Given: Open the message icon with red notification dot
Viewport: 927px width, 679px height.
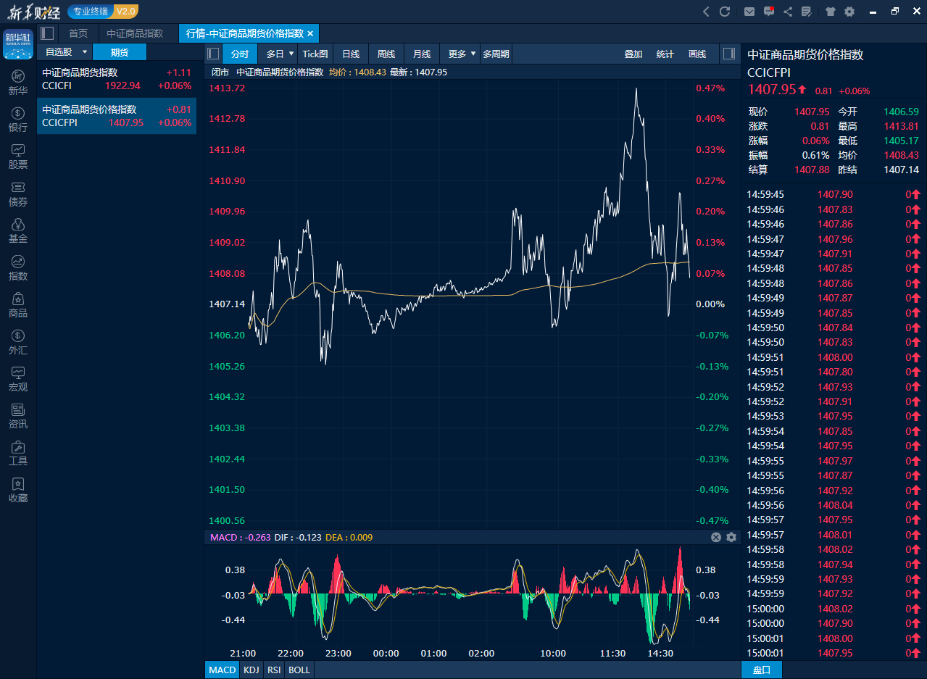Looking at the screenshot, I should [x=769, y=12].
